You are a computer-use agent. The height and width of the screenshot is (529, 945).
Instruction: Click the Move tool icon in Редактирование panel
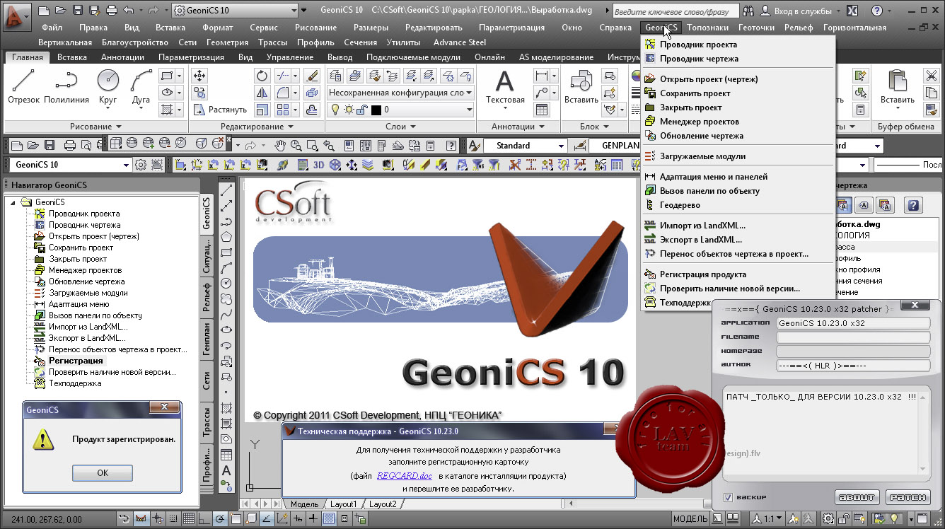pyautogui.click(x=199, y=76)
